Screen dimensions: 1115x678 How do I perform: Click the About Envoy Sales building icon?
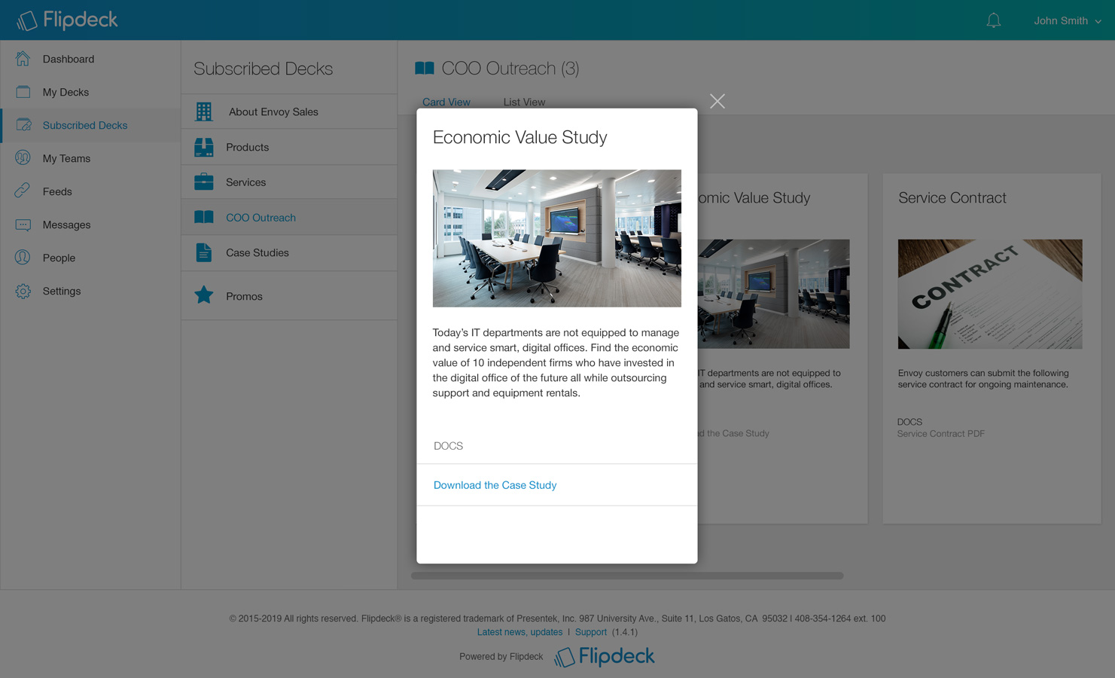click(x=204, y=111)
